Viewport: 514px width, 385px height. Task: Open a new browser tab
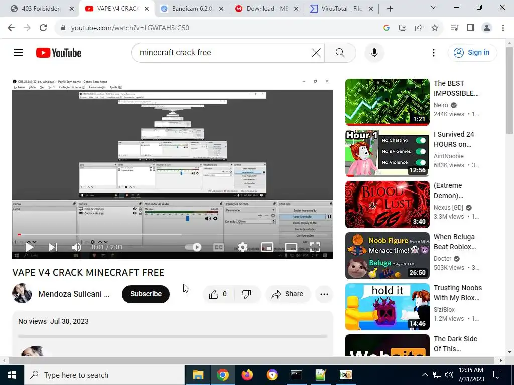point(390,9)
